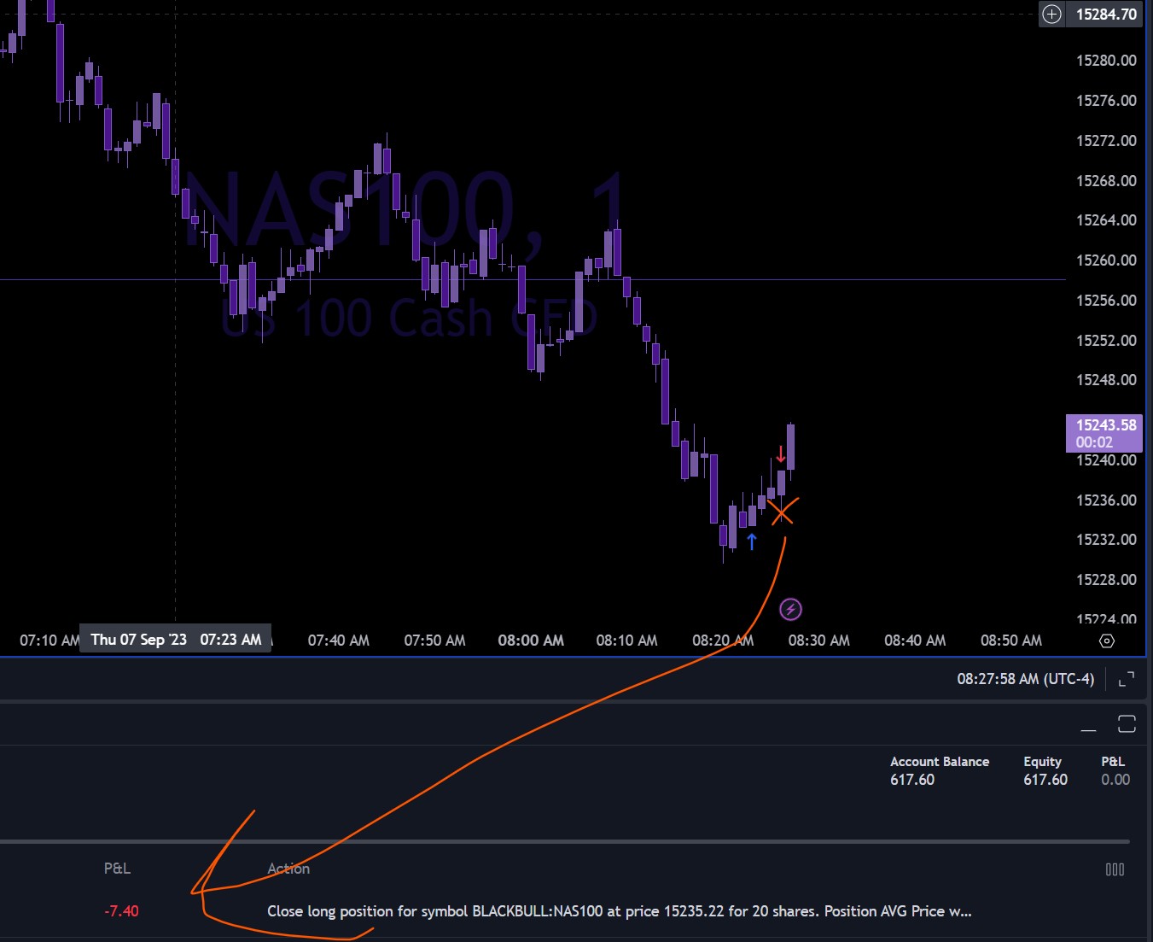Screen dimensions: 1153x942
Task: Click the current price label 15243.58
Action: [1104, 433]
